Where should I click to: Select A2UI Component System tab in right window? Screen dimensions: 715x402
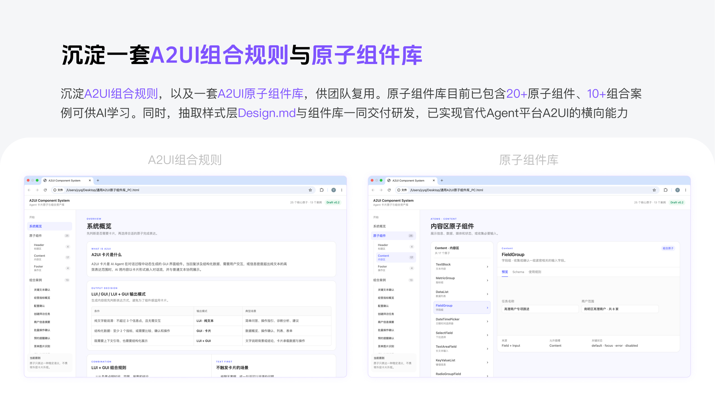pyautogui.click(x=411, y=181)
